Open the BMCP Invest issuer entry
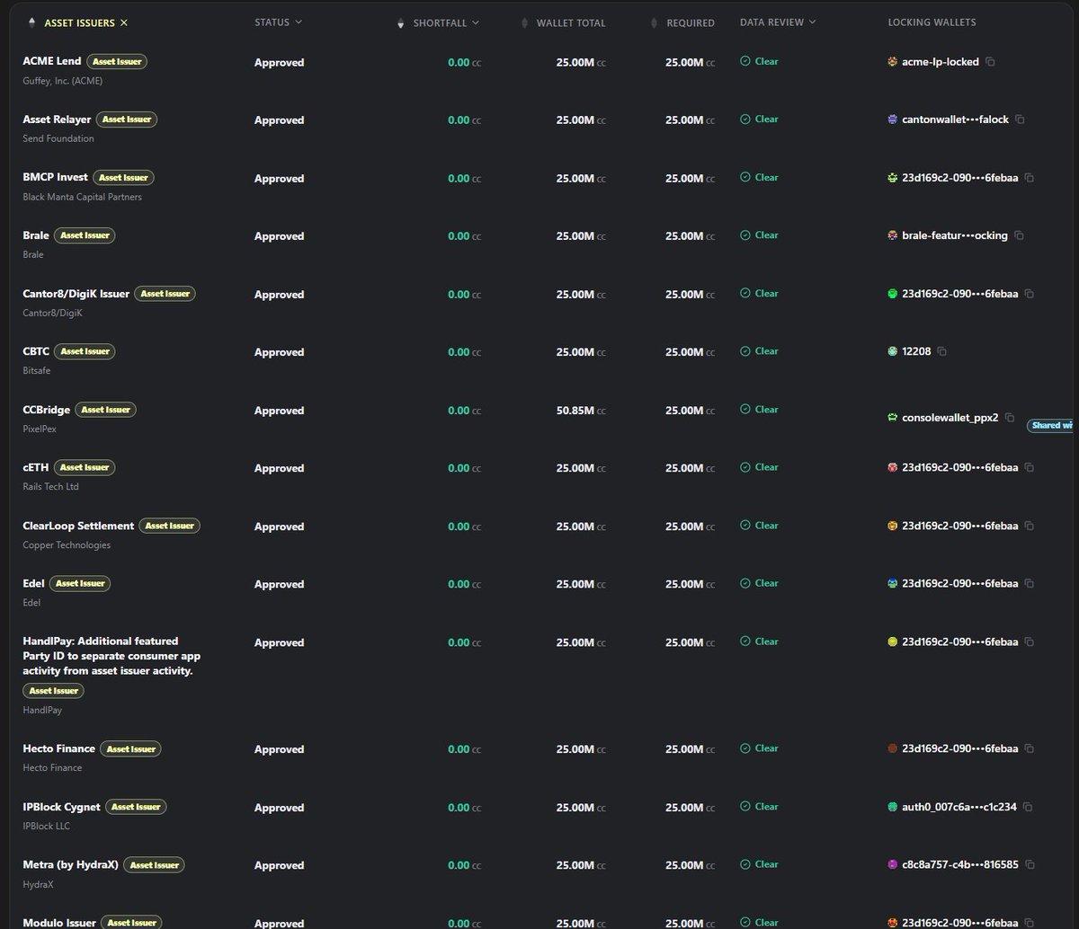The height and width of the screenshot is (929, 1079). pos(55,177)
